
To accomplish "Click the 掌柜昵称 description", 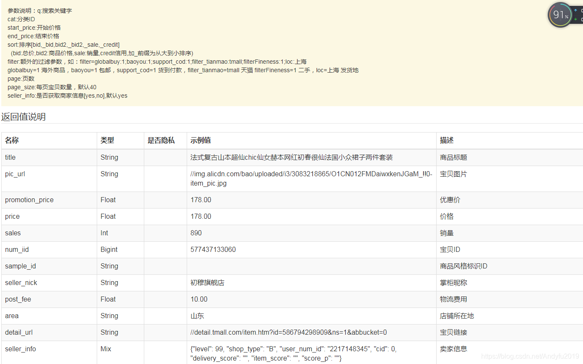I will click(x=454, y=283).
